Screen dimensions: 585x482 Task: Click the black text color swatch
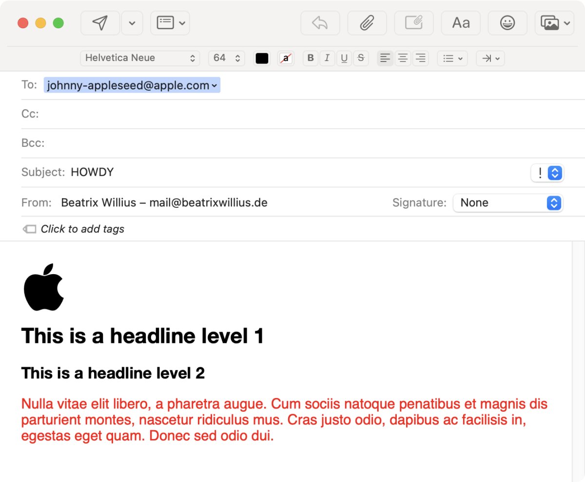tap(262, 58)
